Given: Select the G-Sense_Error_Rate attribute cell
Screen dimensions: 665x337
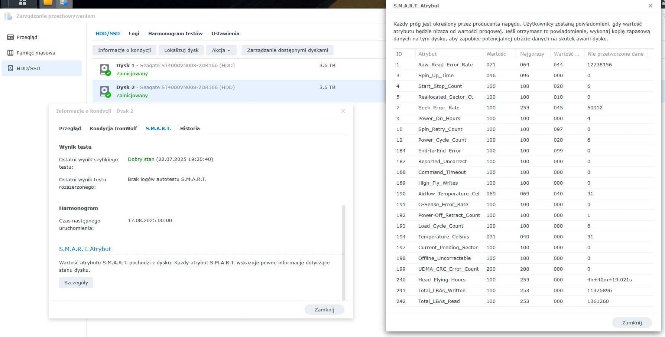Looking at the screenshot, I should 443,204.
